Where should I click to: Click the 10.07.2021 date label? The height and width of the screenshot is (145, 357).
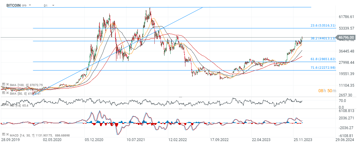[136, 139]
